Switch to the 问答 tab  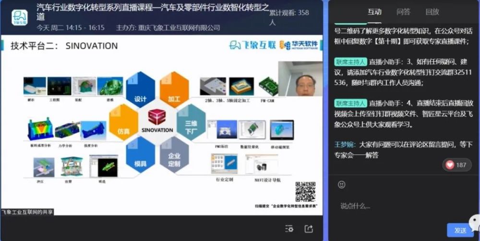pos(403,12)
